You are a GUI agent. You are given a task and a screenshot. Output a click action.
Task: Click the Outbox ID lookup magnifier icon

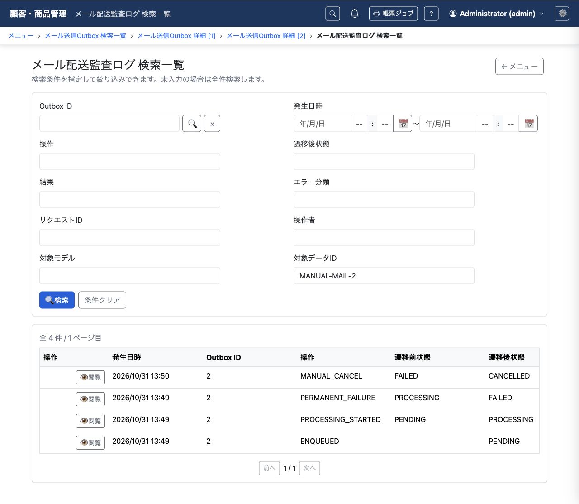(192, 124)
